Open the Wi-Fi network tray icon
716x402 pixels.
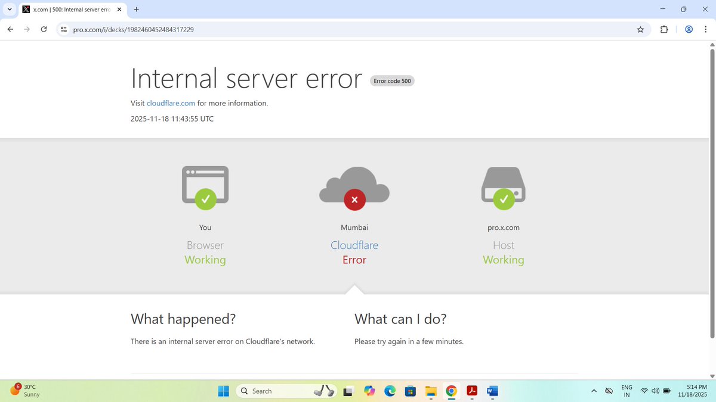pos(644,391)
